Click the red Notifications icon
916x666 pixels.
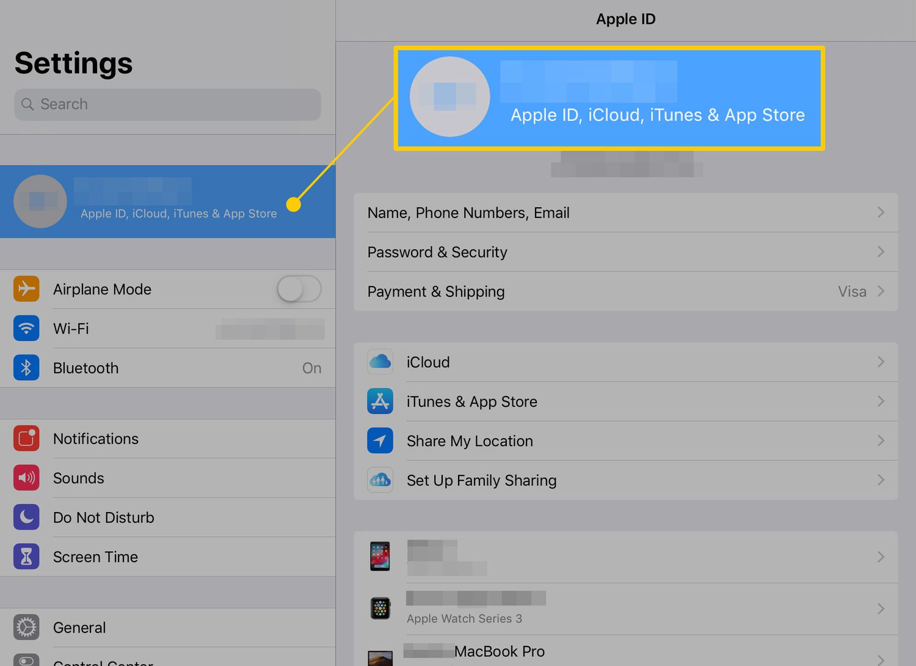pos(26,439)
